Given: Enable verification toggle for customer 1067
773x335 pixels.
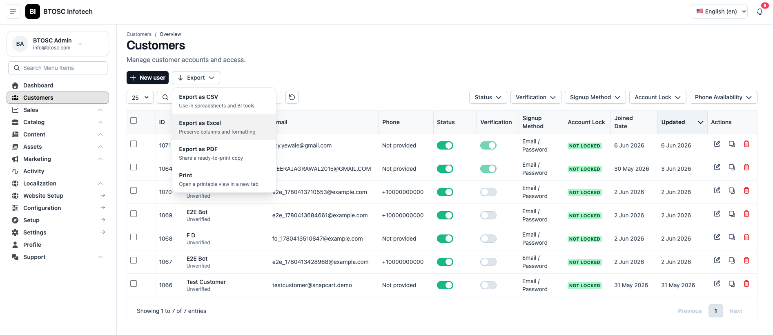Looking at the screenshot, I should [488, 262].
